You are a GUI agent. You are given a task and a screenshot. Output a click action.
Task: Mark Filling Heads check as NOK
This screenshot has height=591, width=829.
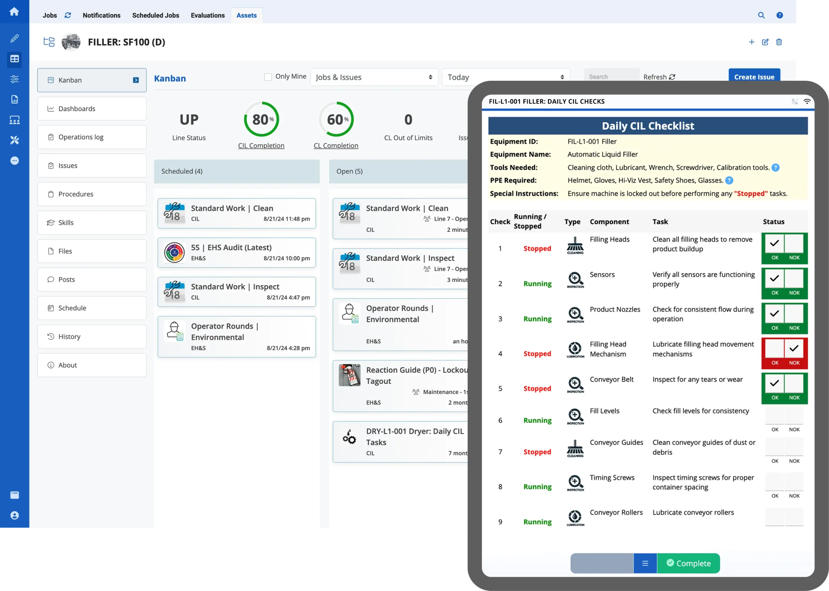coord(794,243)
